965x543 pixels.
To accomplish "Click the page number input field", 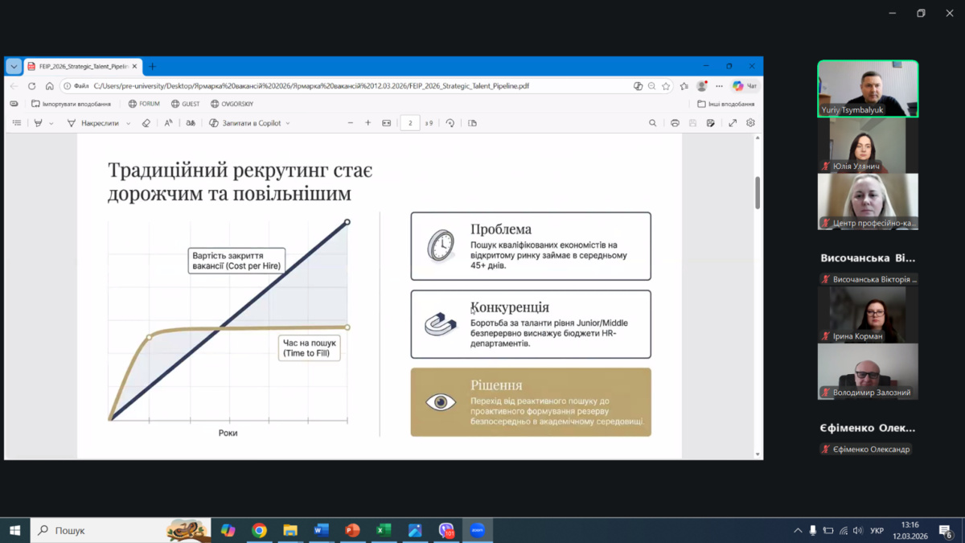I will tap(410, 123).
